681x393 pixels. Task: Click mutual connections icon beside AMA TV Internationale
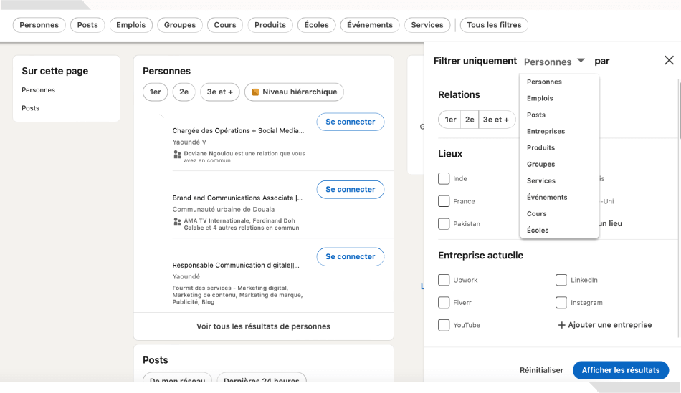coord(177,222)
